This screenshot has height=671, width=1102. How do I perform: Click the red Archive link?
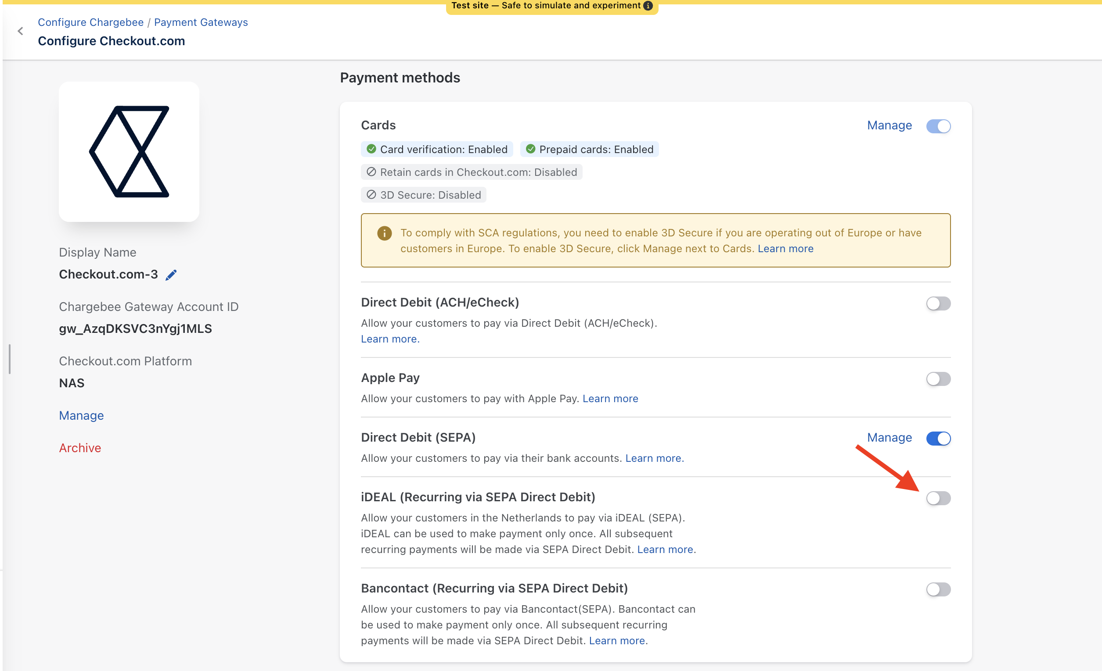(80, 448)
